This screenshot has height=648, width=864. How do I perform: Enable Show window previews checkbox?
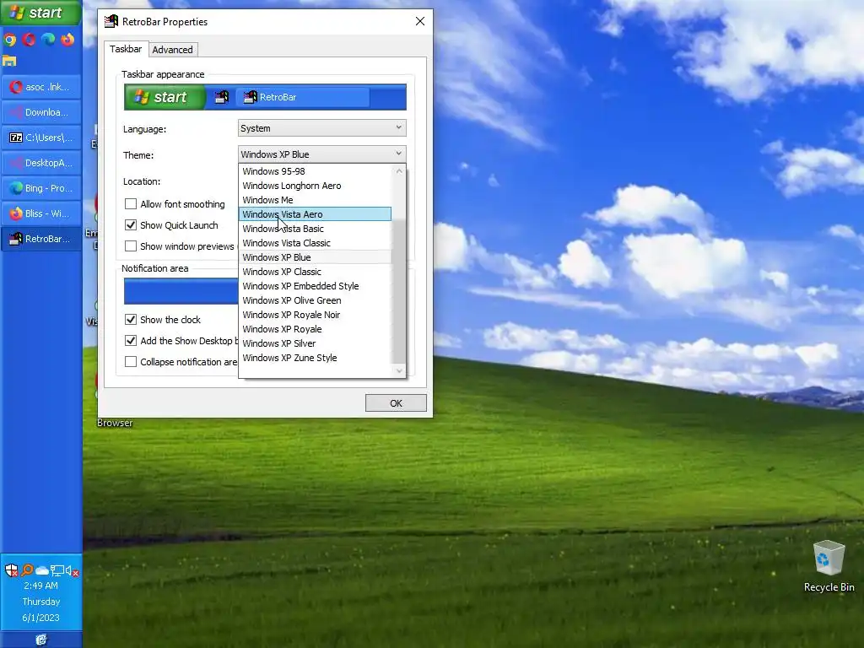pos(131,246)
